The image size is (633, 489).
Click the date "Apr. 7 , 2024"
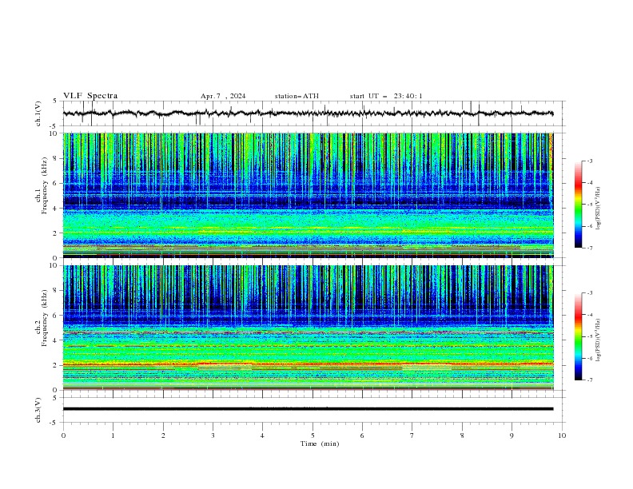pyautogui.click(x=223, y=96)
